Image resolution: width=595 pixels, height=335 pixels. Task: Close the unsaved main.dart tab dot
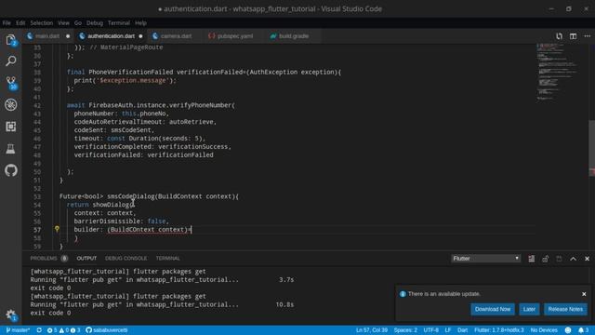pos(68,36)
